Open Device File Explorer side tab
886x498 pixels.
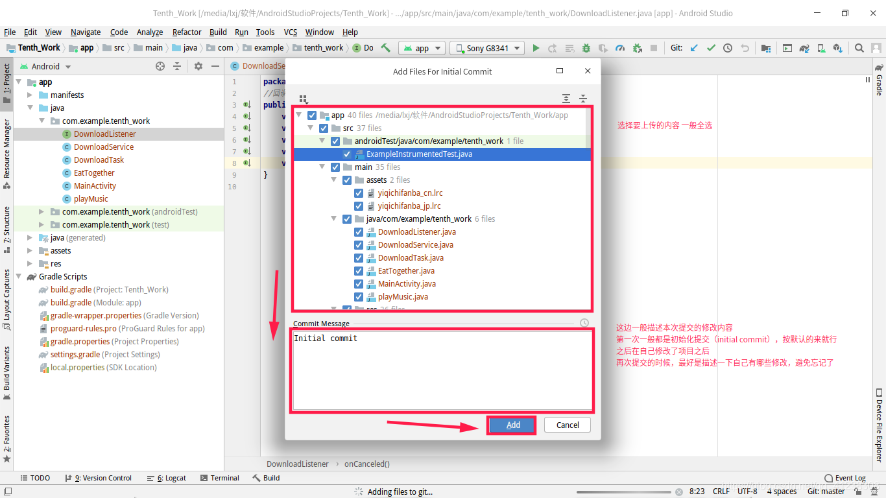(x=880, y=425)
